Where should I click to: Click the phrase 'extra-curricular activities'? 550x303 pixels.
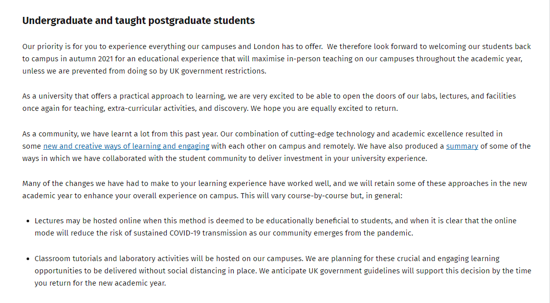tap(151, 109)
